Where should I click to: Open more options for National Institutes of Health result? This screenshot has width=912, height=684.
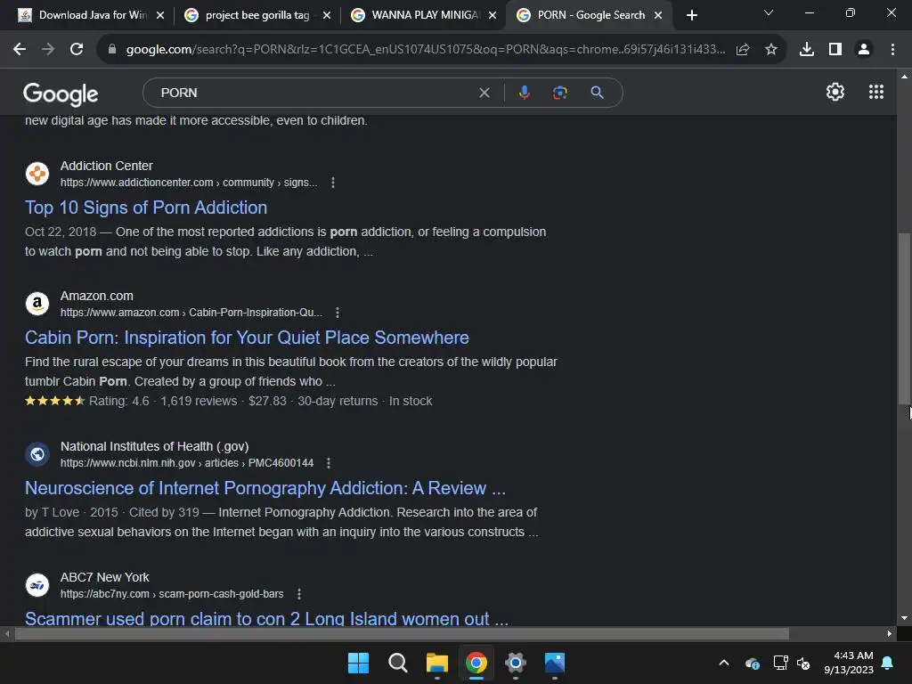coord(329,463)
